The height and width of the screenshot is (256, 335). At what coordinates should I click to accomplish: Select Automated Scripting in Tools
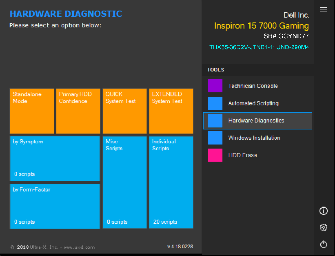pyautogui.click(x=258, y=103)
